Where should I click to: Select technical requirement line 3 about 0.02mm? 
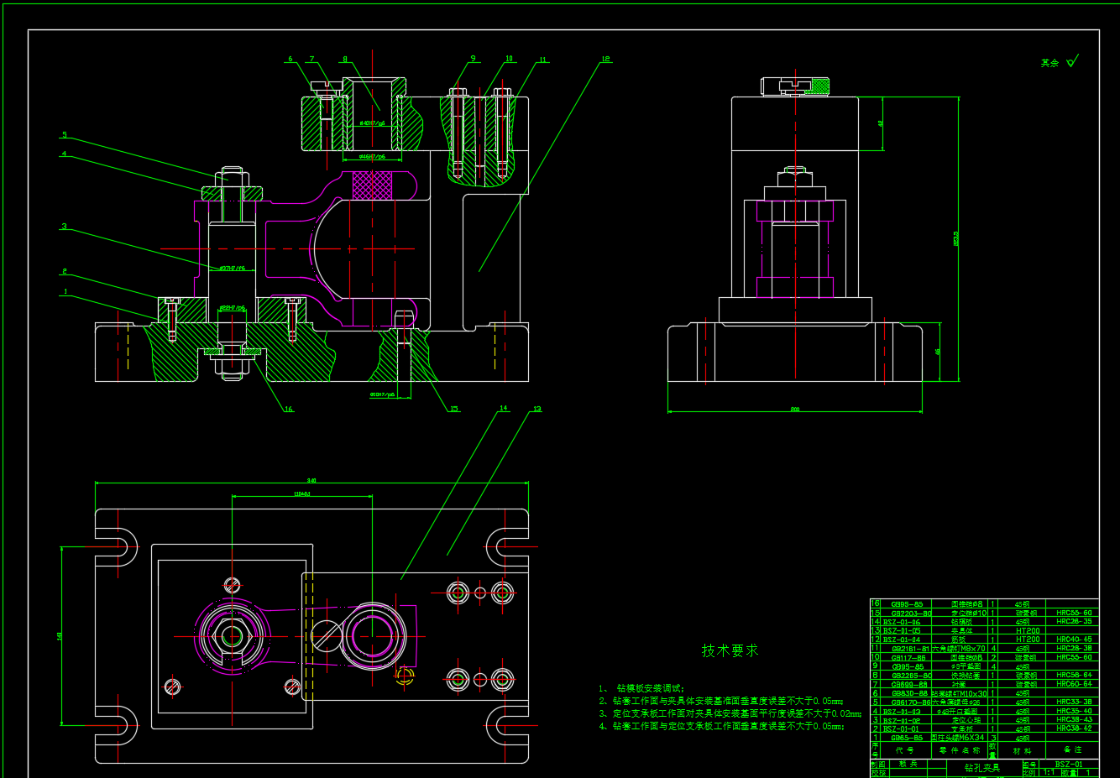point(730,713)
